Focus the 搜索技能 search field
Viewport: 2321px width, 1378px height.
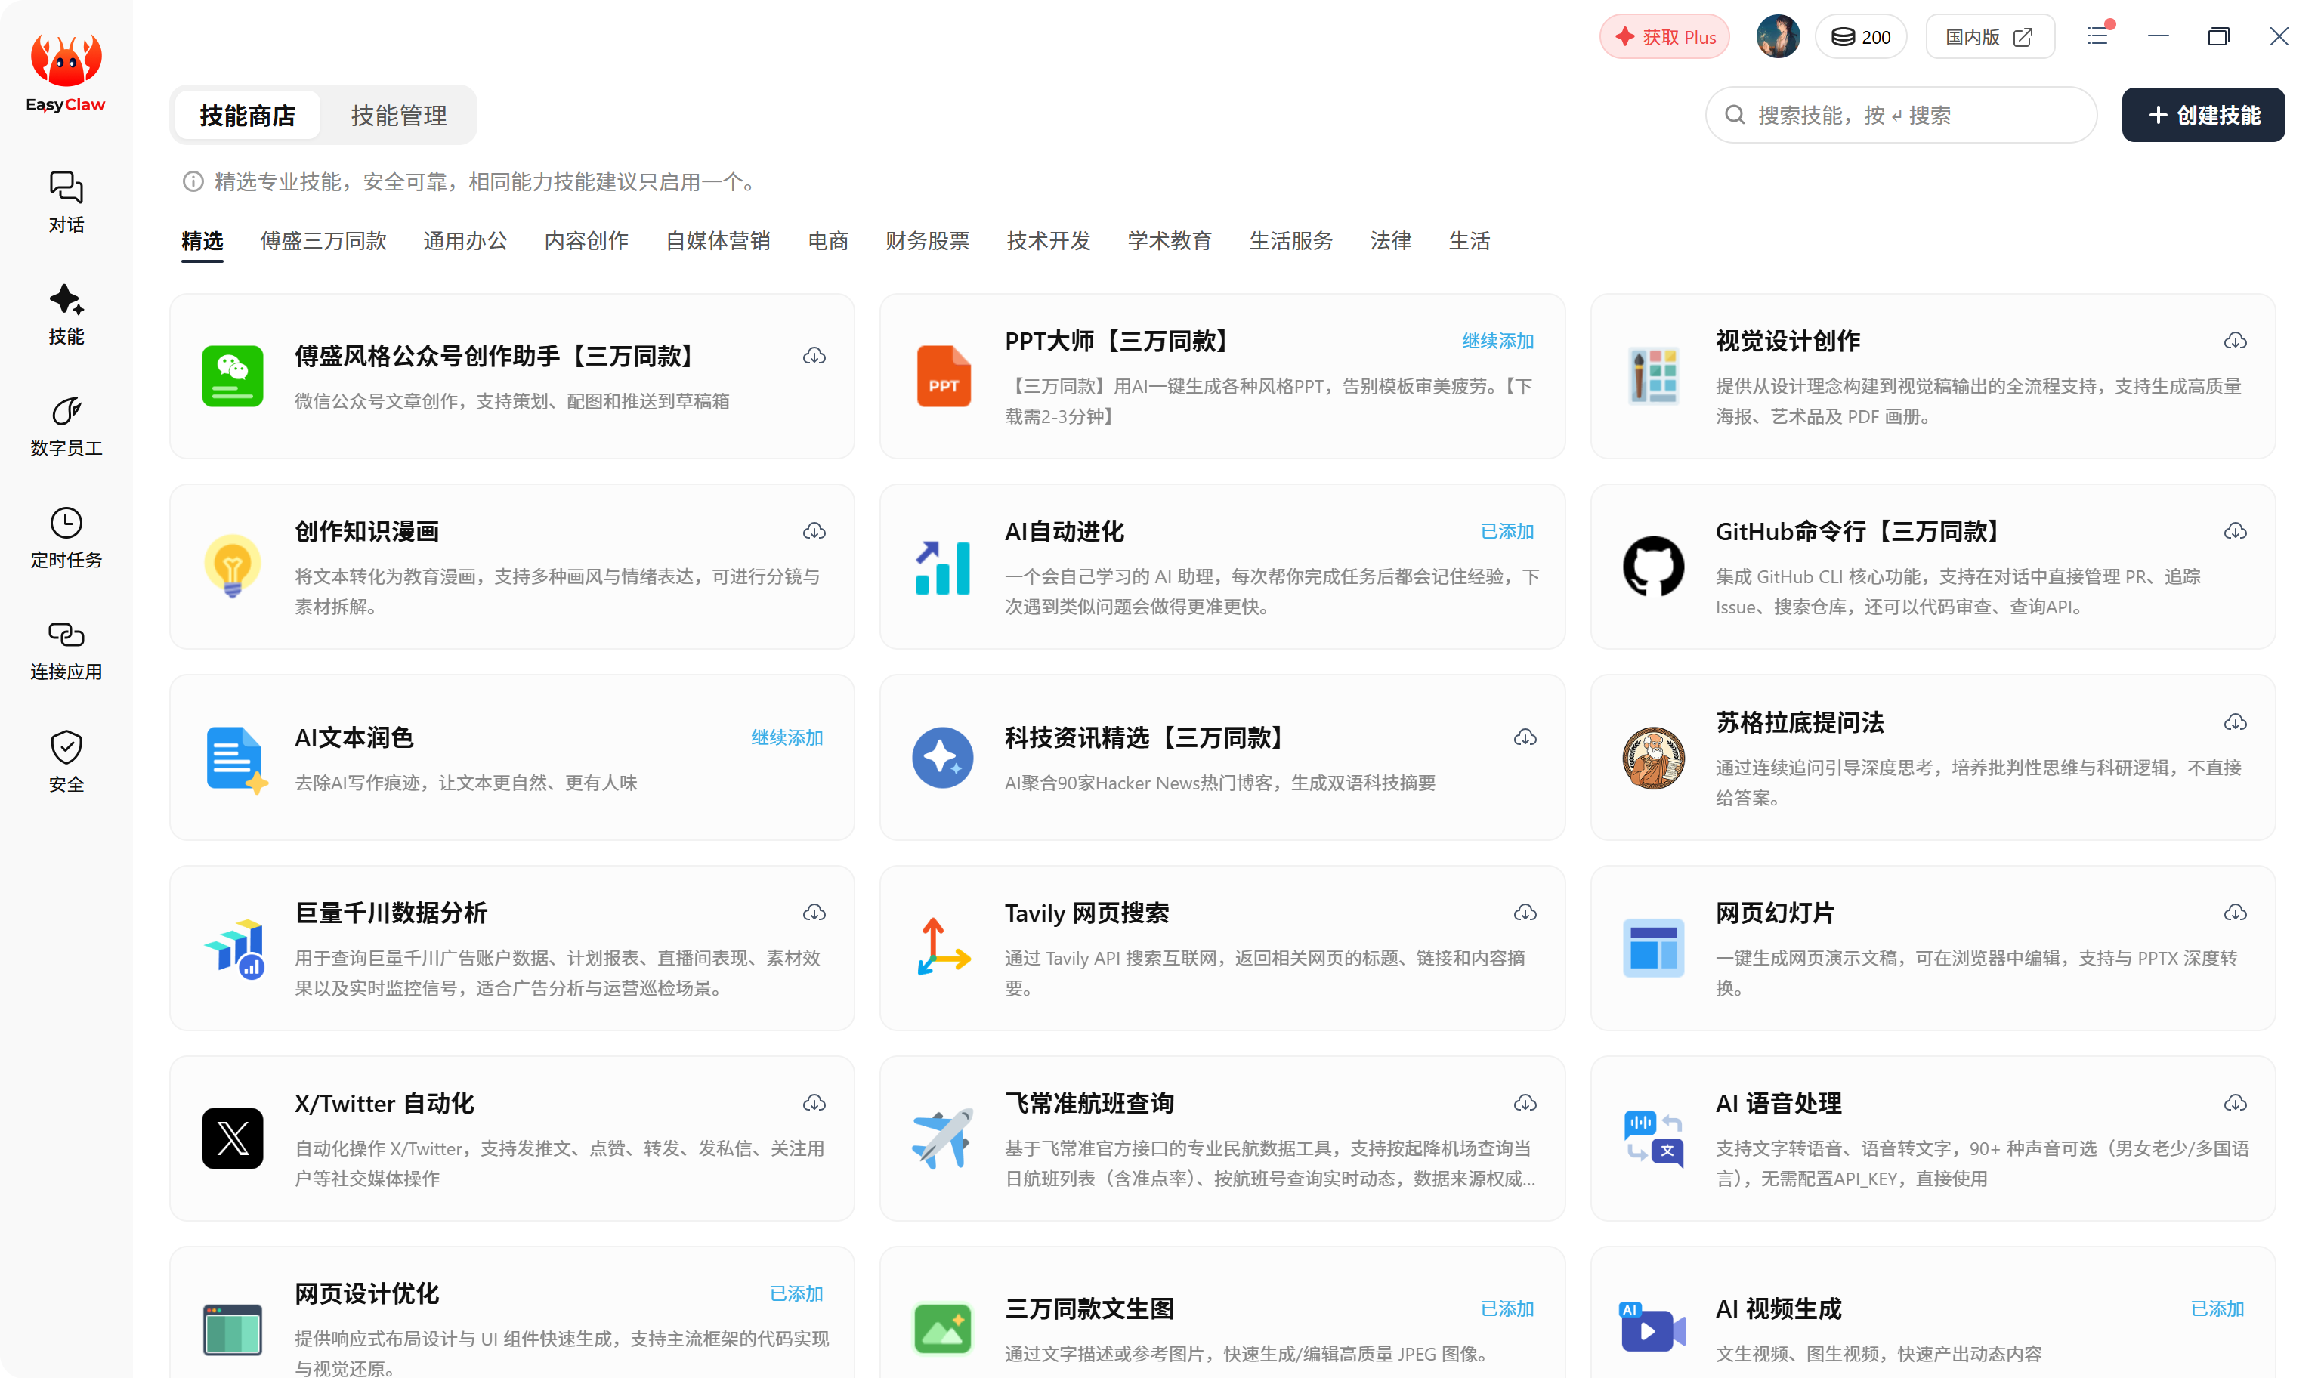[1900, 115]
